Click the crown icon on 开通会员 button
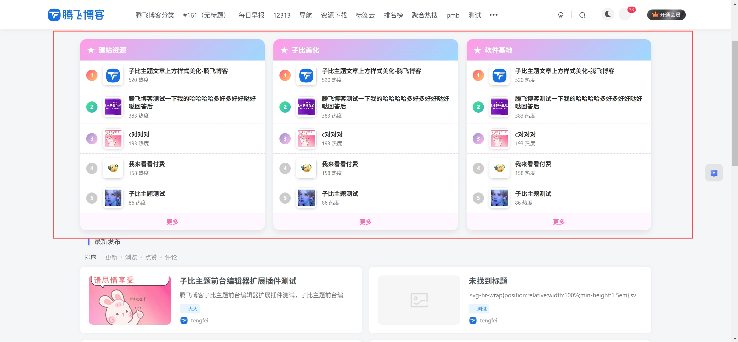Viewport: 738px width, 342px height. (656, 14)
